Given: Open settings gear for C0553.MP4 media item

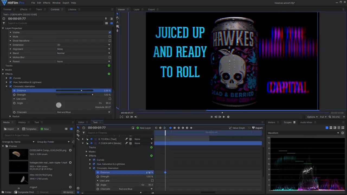Looking at the screenshot, I should click(70, 150).
